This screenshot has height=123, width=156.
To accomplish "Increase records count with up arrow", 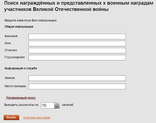I will point(57,104).
